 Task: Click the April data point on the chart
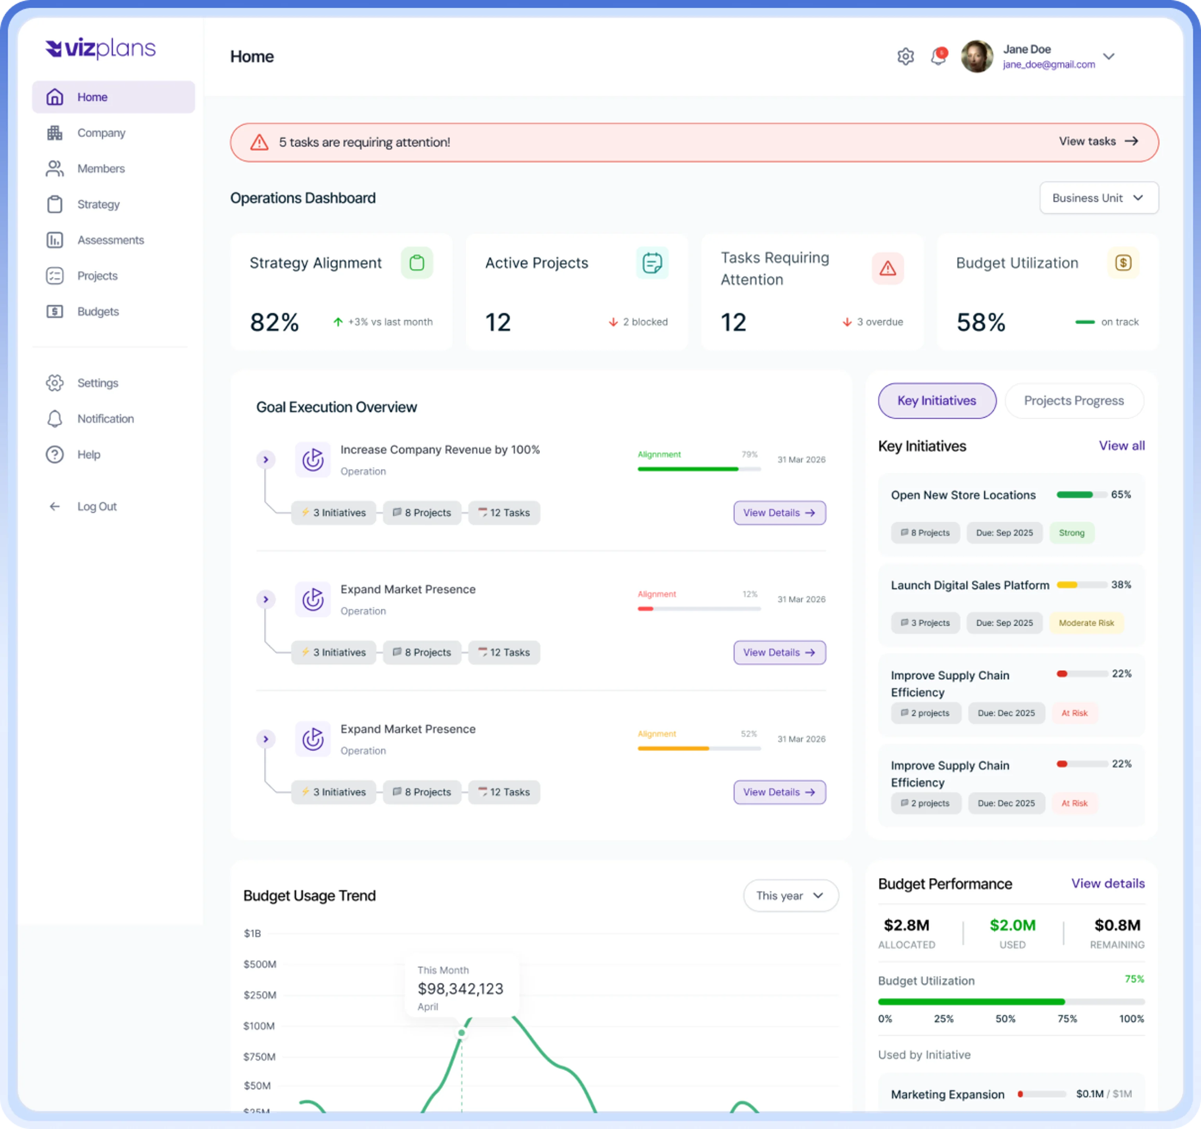(462, 1032)
